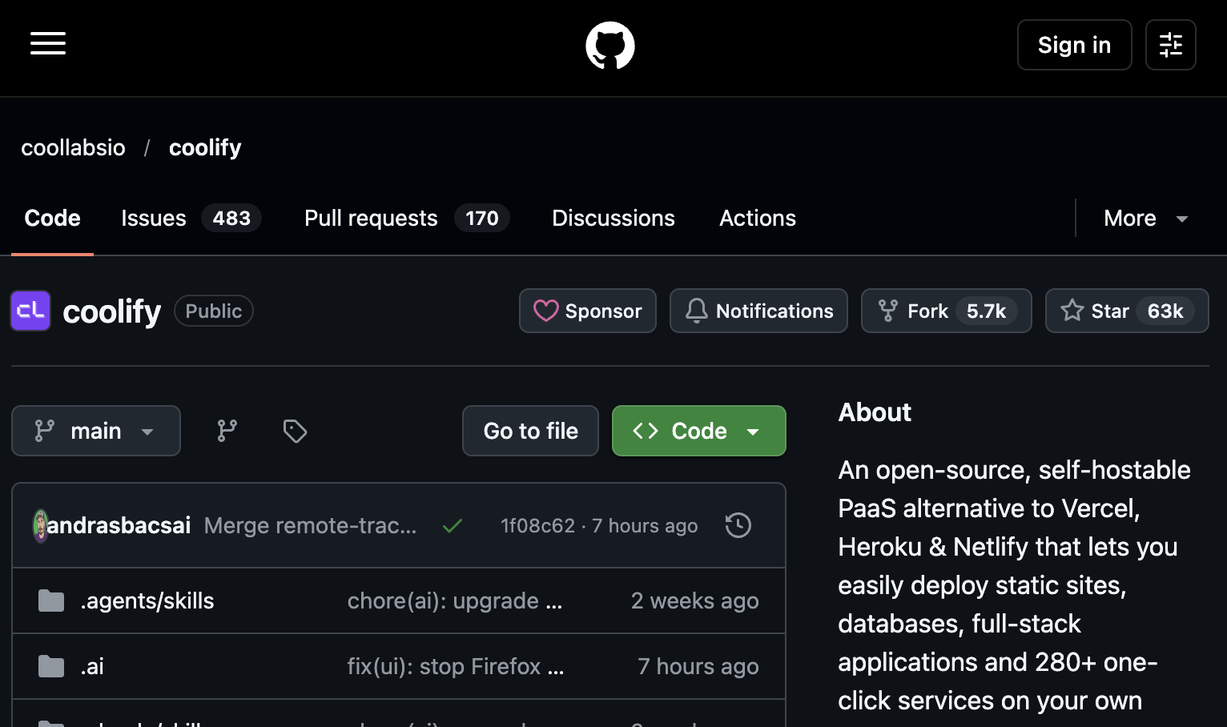
Task: Click the '2 weeks ago' timestamp
Action: (x=695, y=600)
